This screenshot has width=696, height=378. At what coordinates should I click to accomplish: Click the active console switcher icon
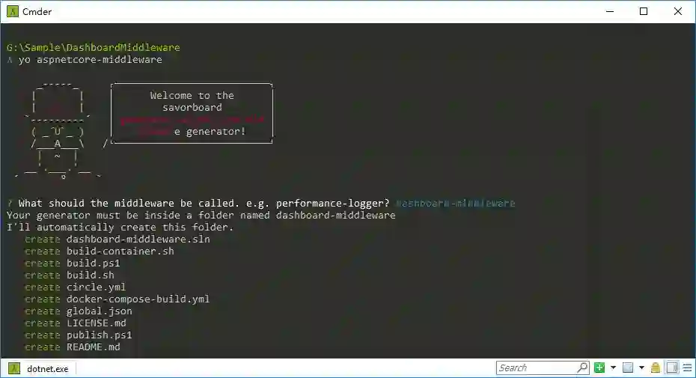tap(628, 368)
